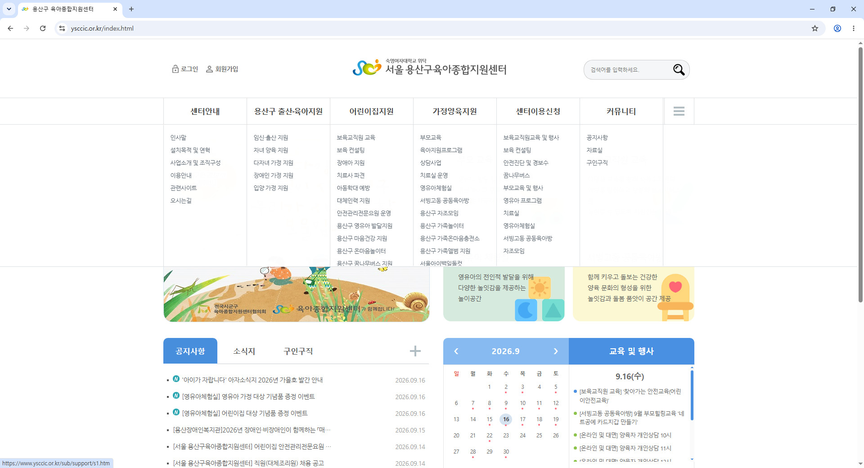The image size is (864, 468).
Task: Switch to the 구인구직 tab
Action: (x=298, y=351)
